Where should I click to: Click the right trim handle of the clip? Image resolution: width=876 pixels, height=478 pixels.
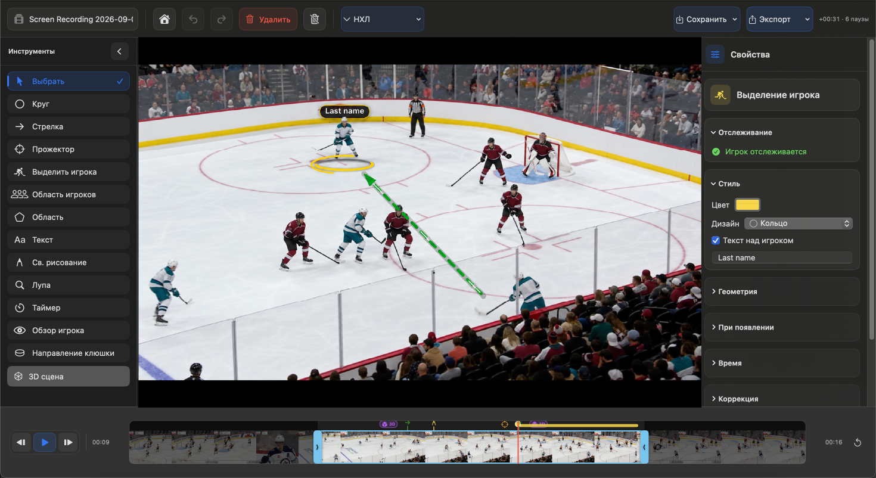click(644, 446)
